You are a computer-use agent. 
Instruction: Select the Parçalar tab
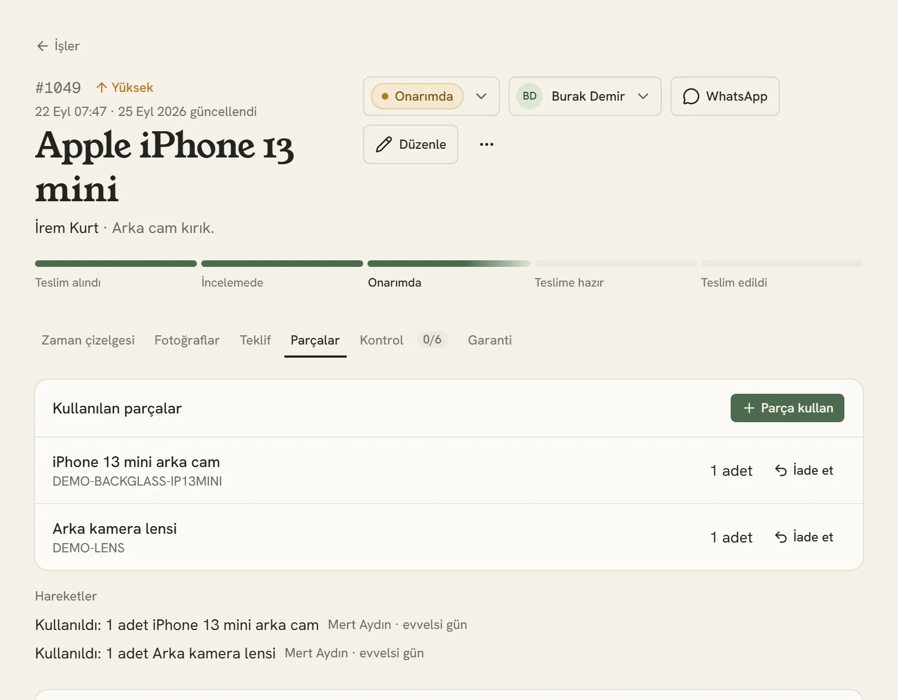[x=315, y=340]
